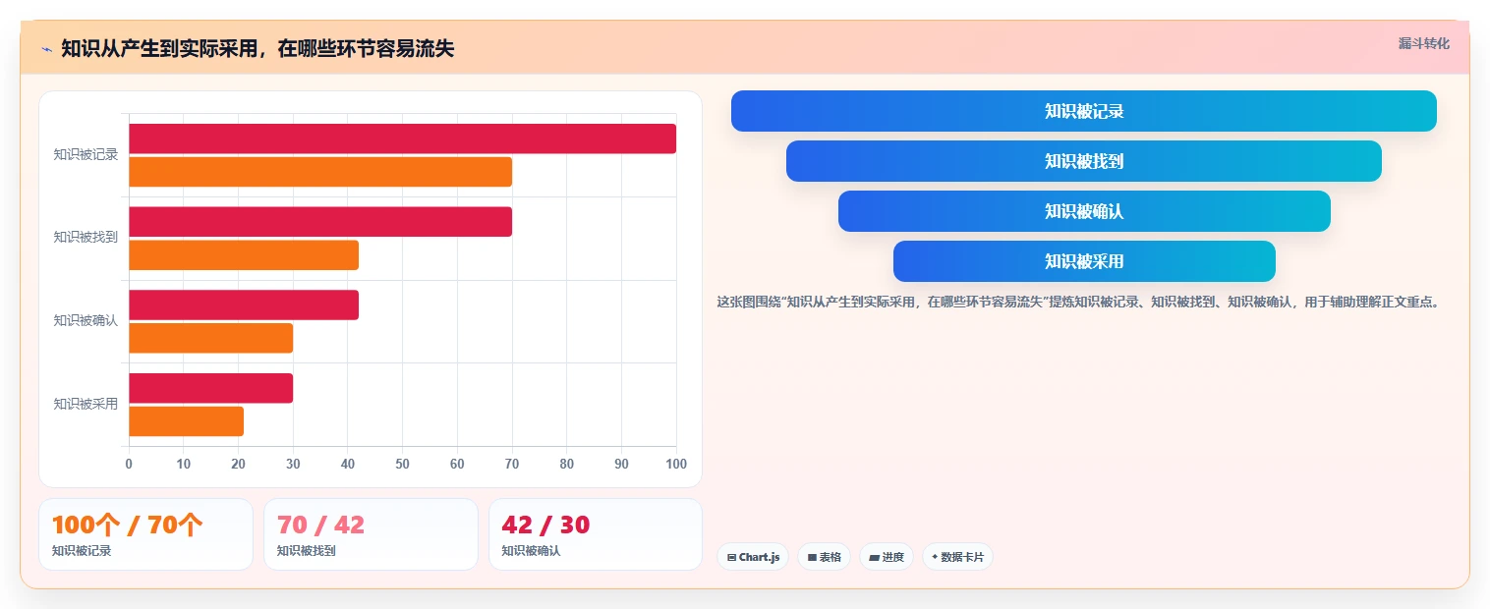1490x609 pixels.
Task: Select the 进度 tag chip
Action: 886,557
